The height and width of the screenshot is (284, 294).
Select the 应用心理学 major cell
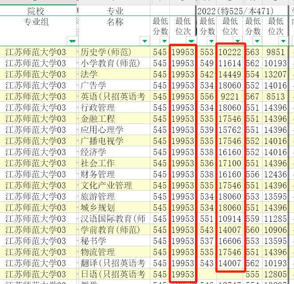point(114,130)
